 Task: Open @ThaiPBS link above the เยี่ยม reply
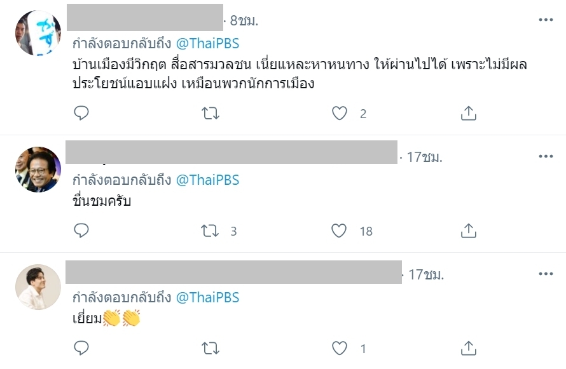click(x=207, y=297)
